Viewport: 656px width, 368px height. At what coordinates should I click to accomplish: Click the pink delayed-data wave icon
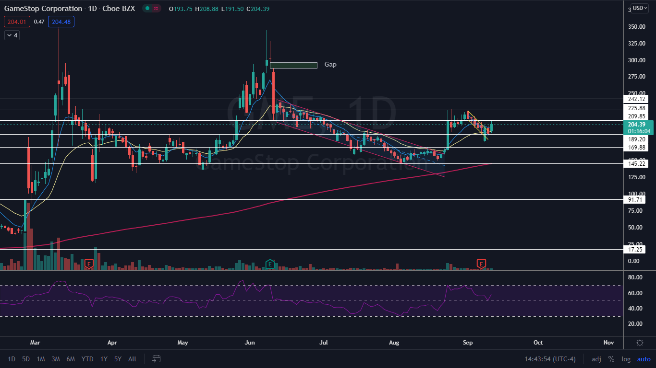coord(157,9)
